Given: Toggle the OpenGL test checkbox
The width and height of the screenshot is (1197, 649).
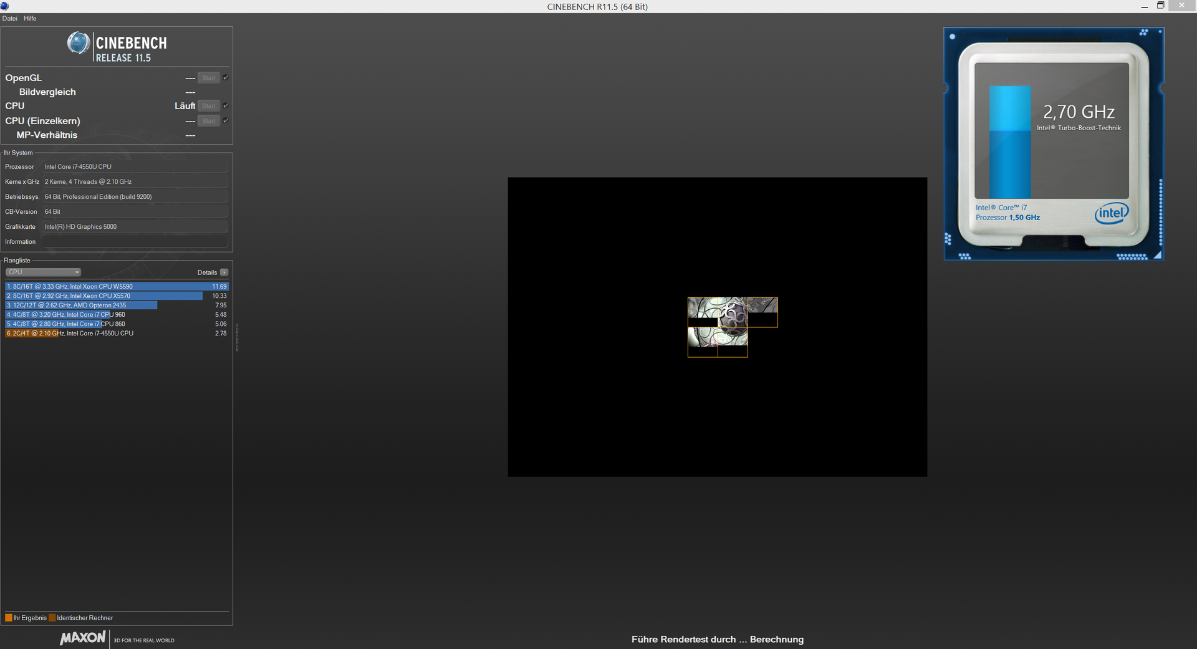Looking at the screenshot, I should (226, 78).
